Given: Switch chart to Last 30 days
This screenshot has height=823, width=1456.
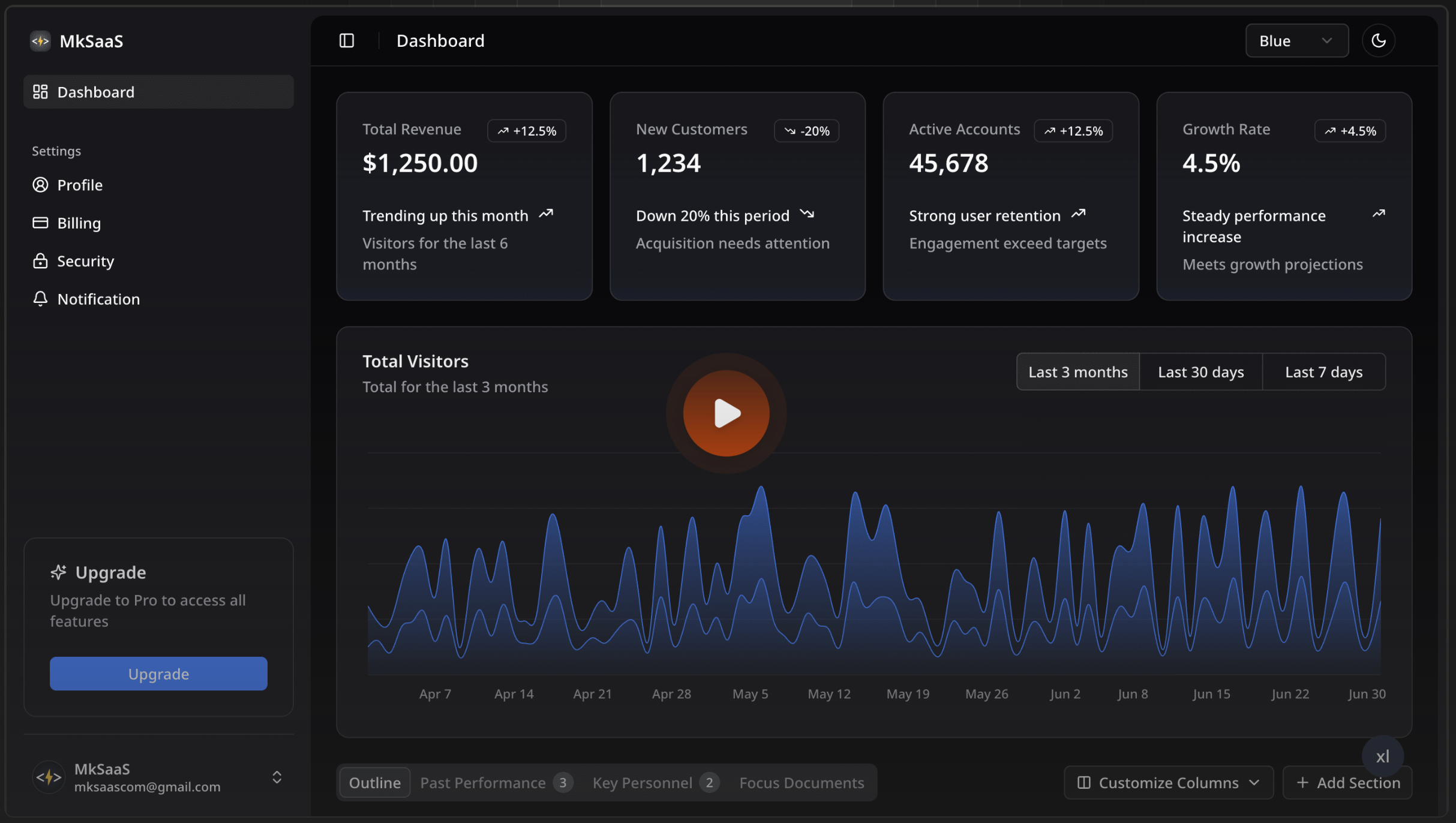Looking at the screenshot, I should (1200, 372).
